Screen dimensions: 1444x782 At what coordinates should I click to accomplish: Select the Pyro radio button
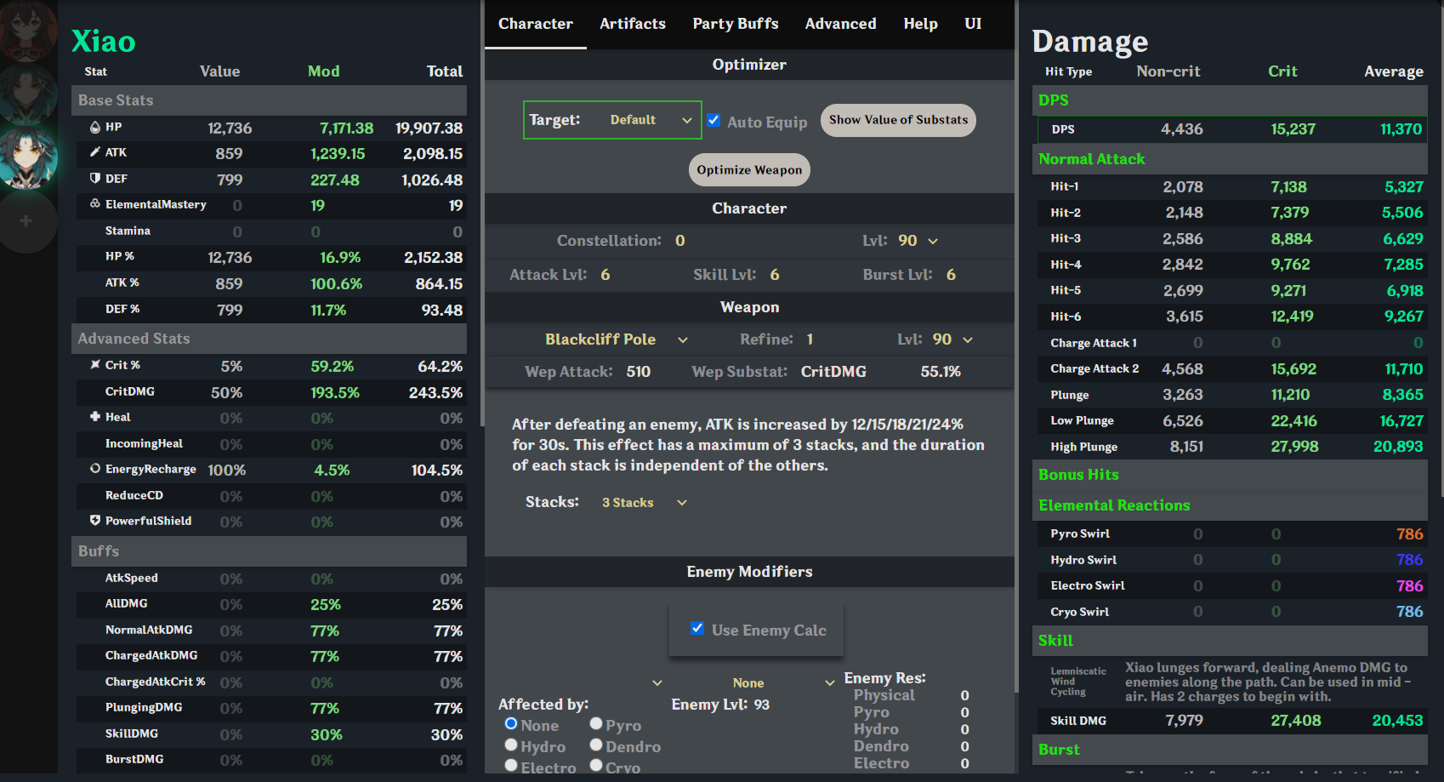(x=596, y=724)
